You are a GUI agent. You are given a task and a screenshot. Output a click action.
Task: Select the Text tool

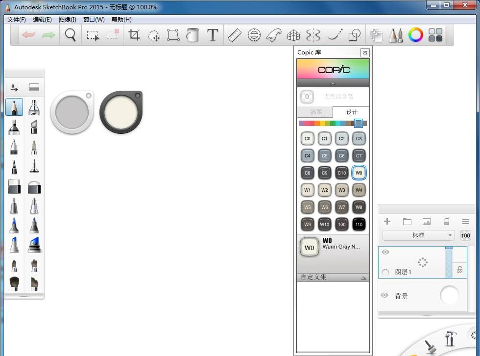[213, 35]
